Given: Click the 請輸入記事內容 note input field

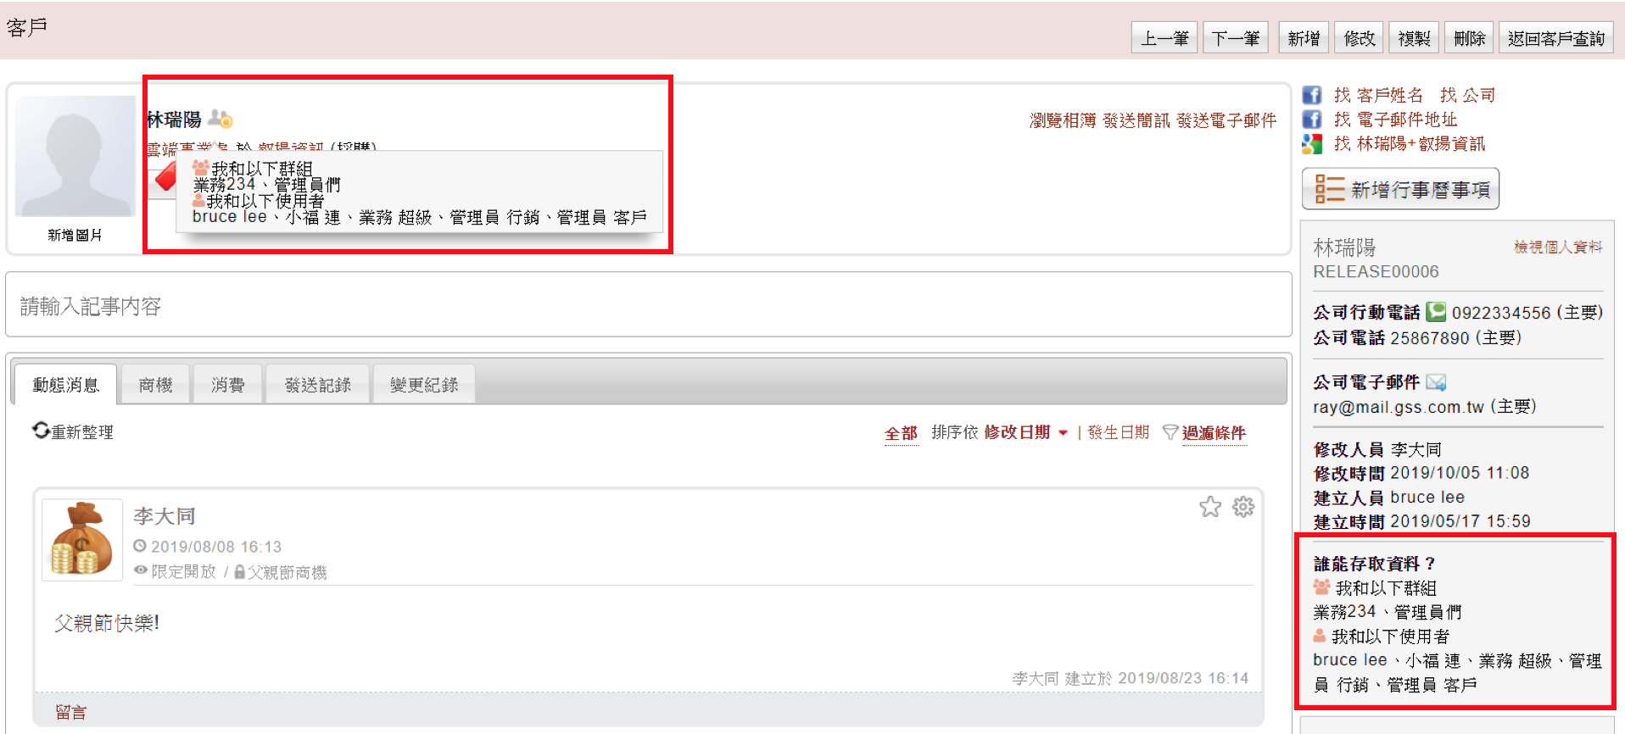Looking at the screenshot, I should point(649,306).
